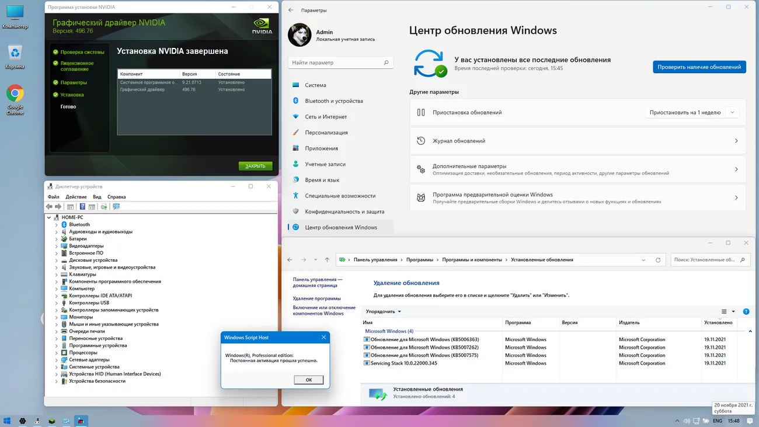This screenshot has height=427, width=759.
Task: Expand the Сетевые адаптеры node
Action: [x=57, y=360]
